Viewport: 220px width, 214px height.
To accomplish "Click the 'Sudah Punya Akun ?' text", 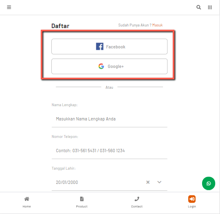I will point(135,25).
